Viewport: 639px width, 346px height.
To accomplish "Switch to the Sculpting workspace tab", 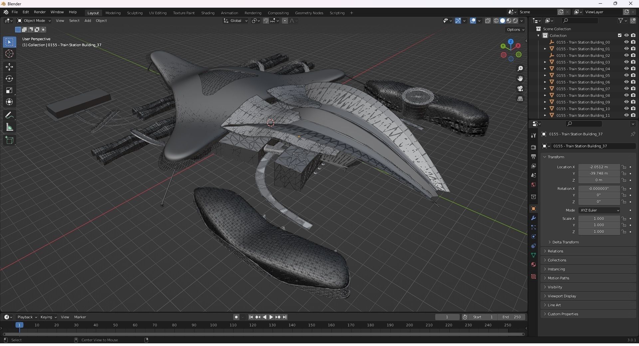I will coord(135,13).
